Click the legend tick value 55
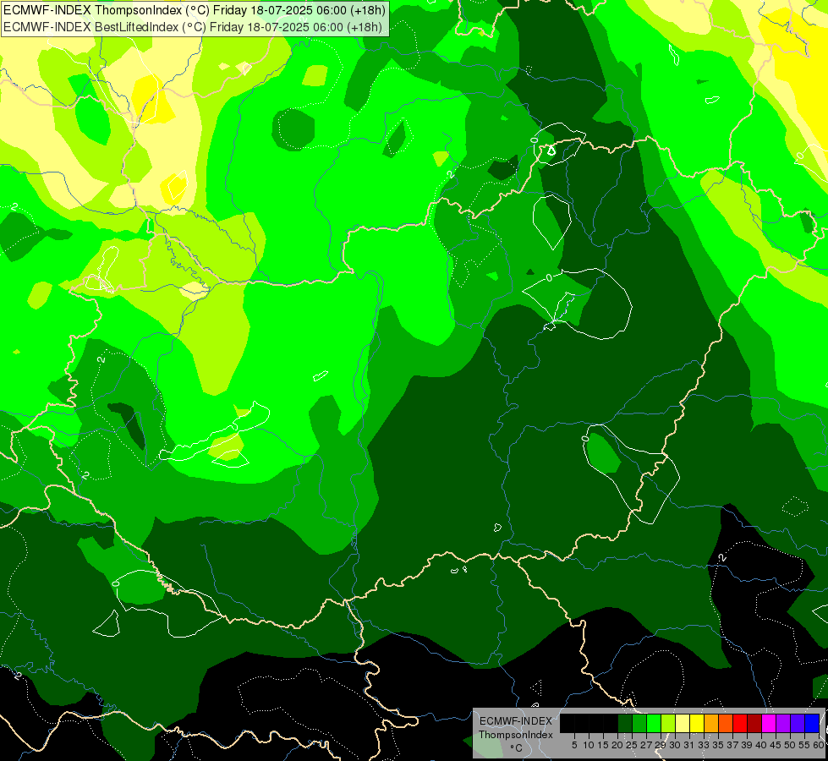Viewport: 828px width, 761px height. pos(804,745)
